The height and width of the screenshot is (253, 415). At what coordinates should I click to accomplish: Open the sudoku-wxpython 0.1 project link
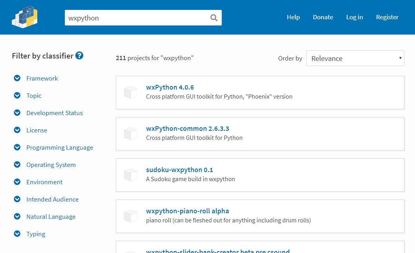coord(179,170)
